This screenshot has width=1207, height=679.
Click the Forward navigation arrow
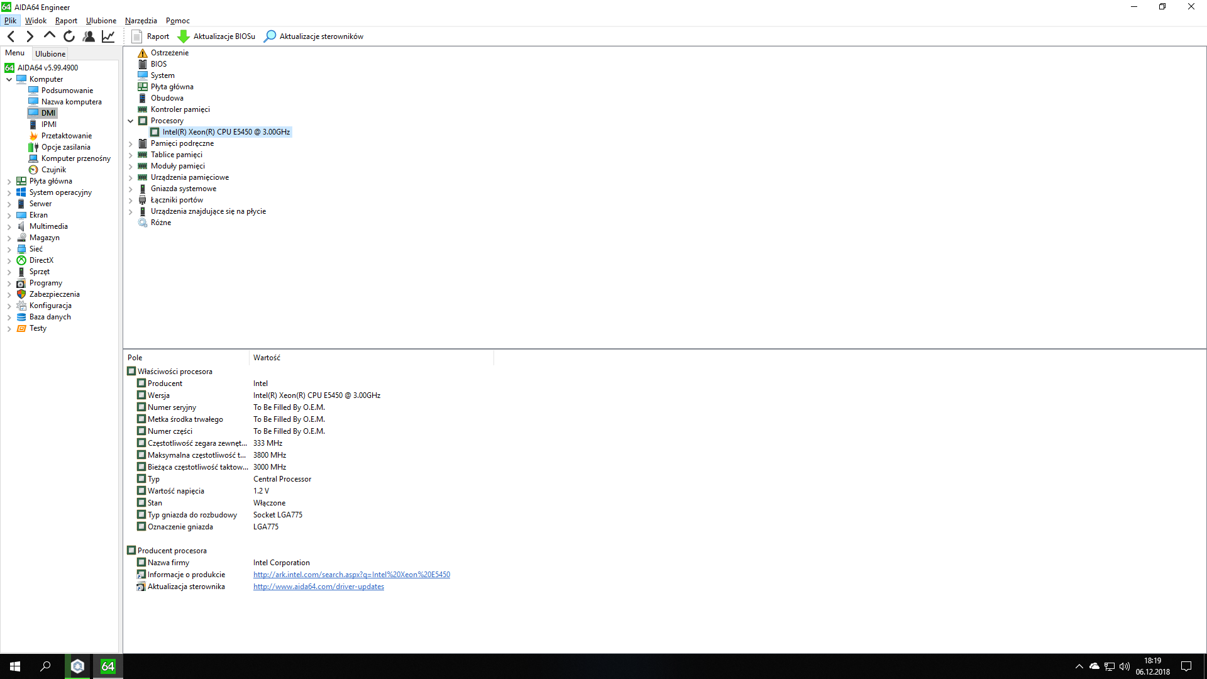(30, 36)
